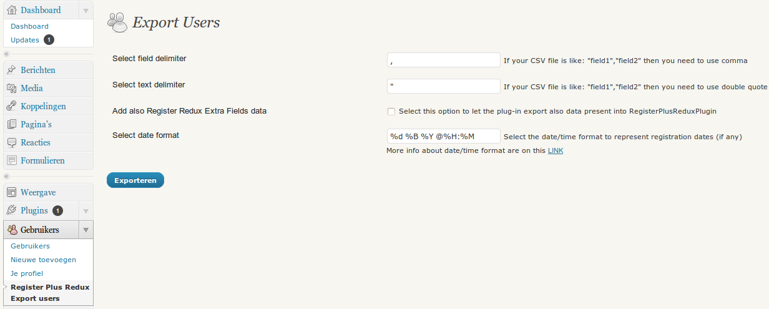
Task: Click the Plugins plug icon
Action: (x=12, y=210)
